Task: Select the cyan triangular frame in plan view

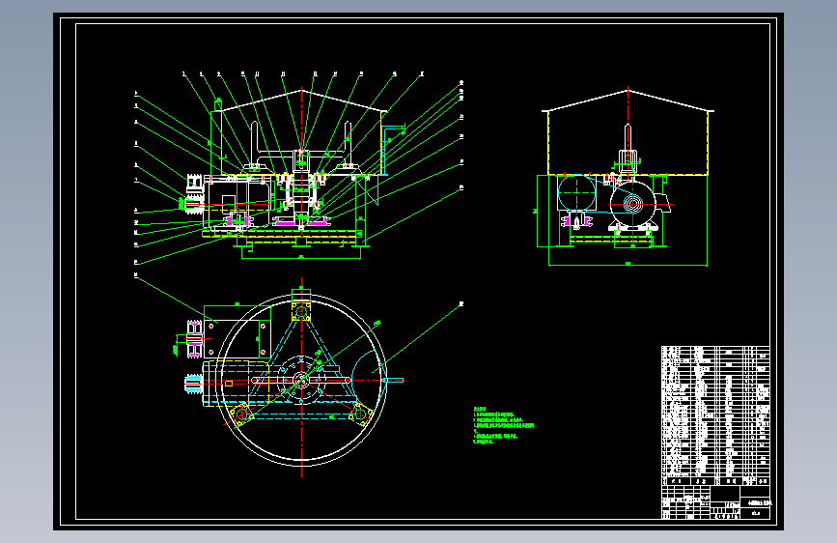Action: point(301,363)
